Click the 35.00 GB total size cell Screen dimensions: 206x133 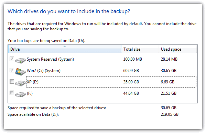[131, 82]
